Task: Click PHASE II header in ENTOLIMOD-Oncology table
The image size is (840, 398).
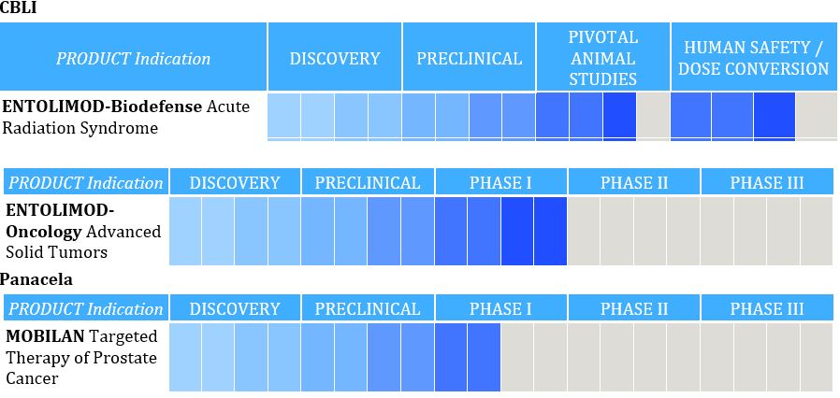Action: click(633, 182)
